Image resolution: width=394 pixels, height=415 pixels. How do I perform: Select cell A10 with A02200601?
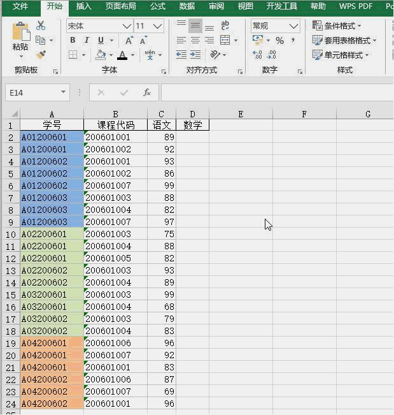52,234
